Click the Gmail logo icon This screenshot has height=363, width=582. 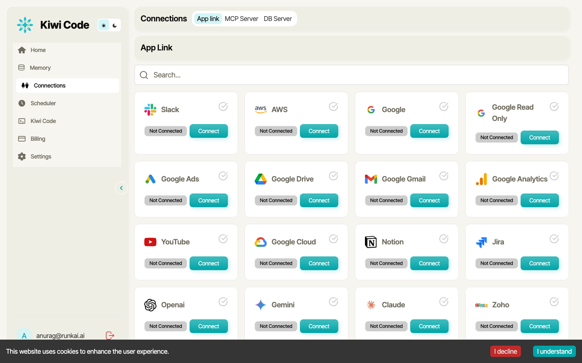point(371,179)
